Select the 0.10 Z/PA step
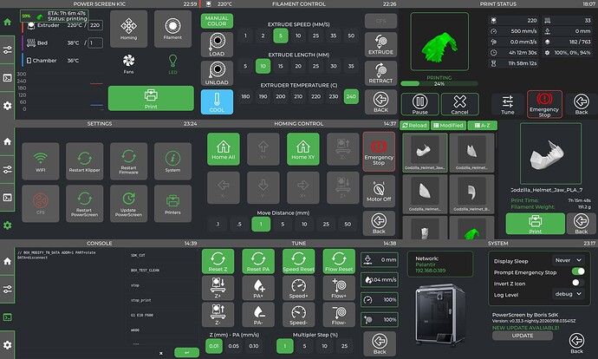The width and height of the screenshot is (598, 359). pyautogui.click(x=254, y=346)
